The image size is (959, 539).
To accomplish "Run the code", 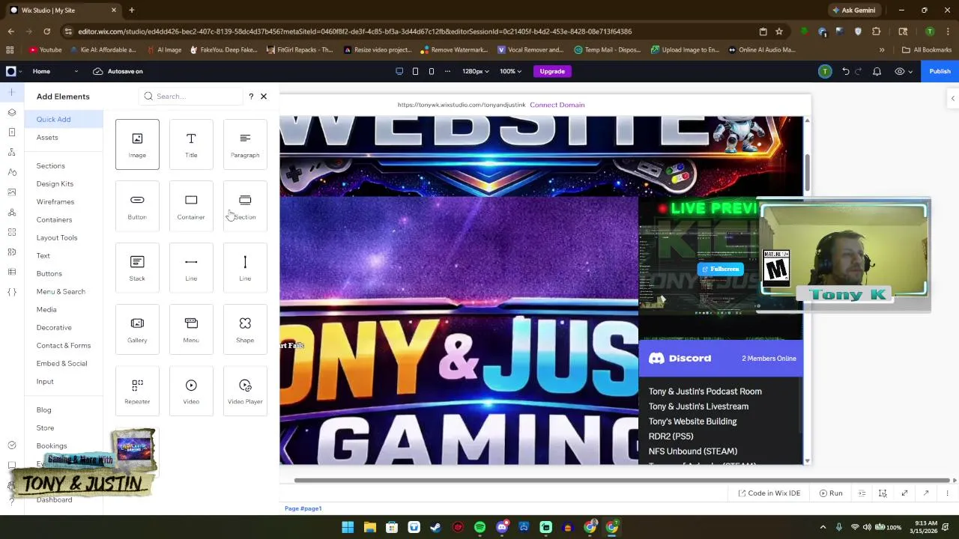I will click(831, 493).
